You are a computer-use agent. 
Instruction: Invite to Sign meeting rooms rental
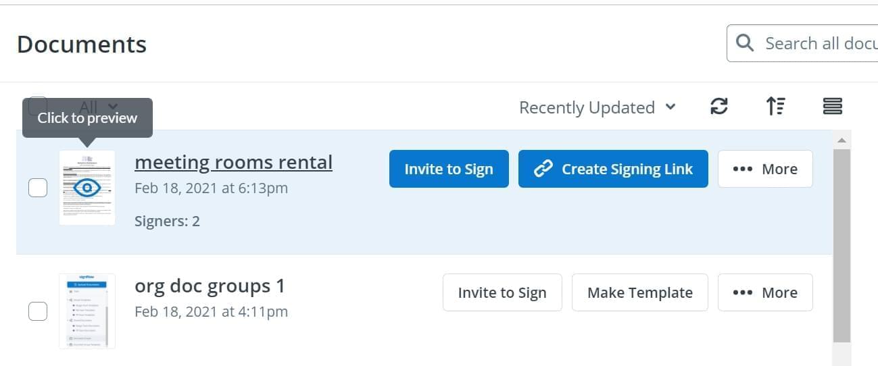449,169
